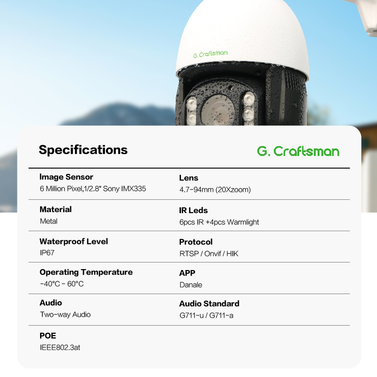377x377 pixels.
Task: Click the Two-way Audio value
Action: (x=65, y=314)
